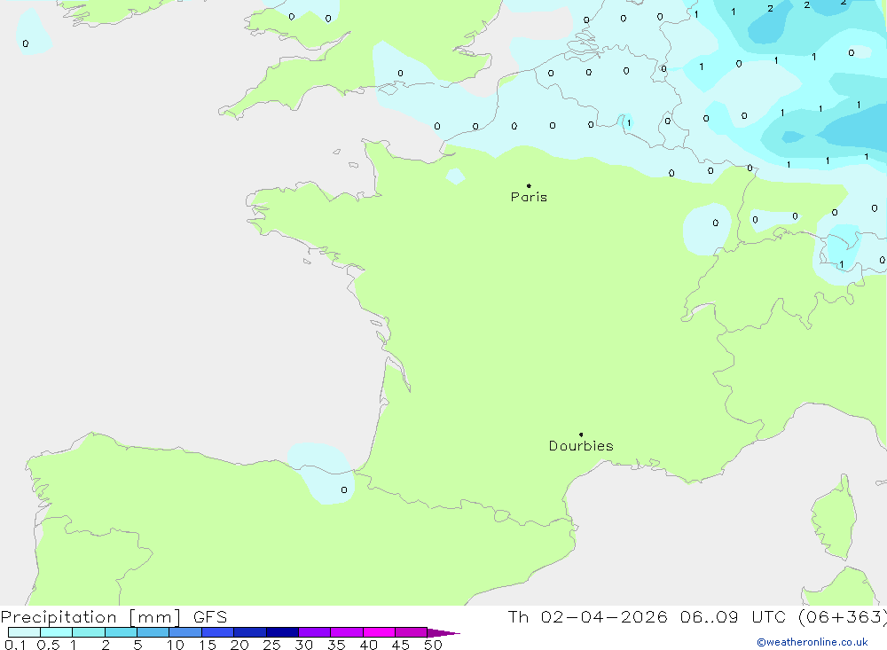887x650 pixels.
Task: Pick the 0.5–1 mm light cyan swatch
Action: [x=57, y=632]
